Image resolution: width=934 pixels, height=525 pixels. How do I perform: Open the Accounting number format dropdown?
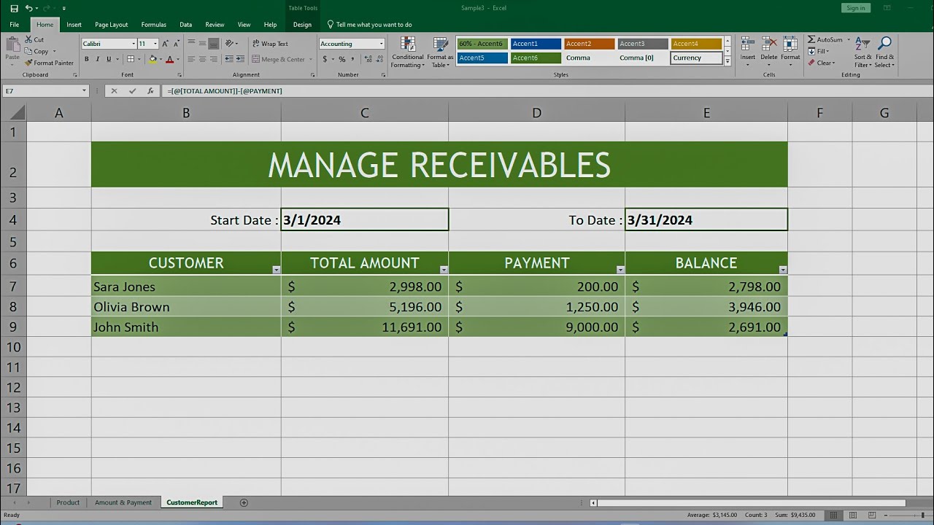point(381,44)
